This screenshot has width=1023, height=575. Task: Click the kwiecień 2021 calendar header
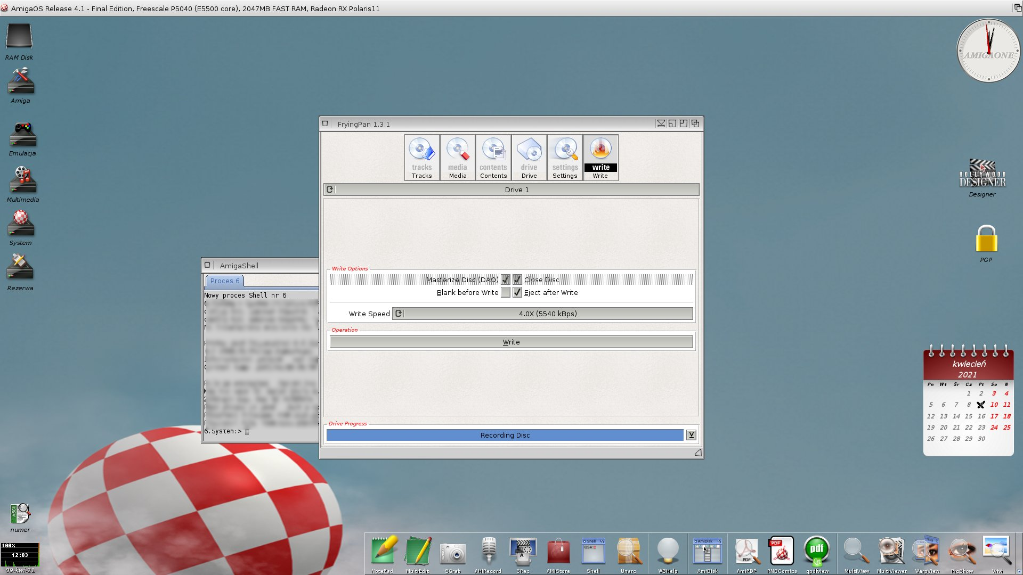pyautogui.click(x=969, y=369)
